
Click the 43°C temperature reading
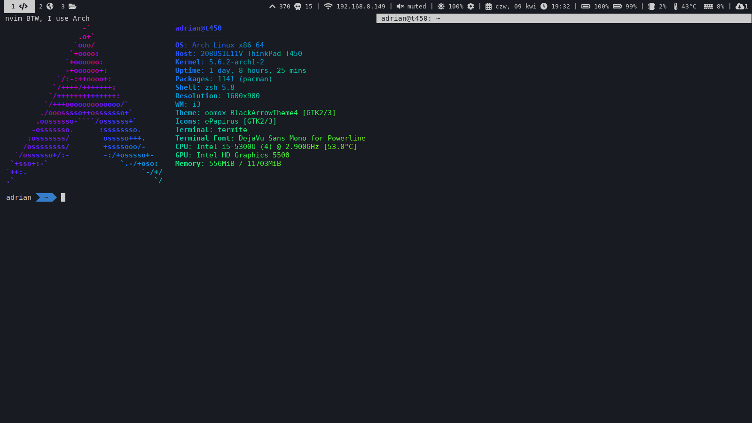(x=689, y=7)
